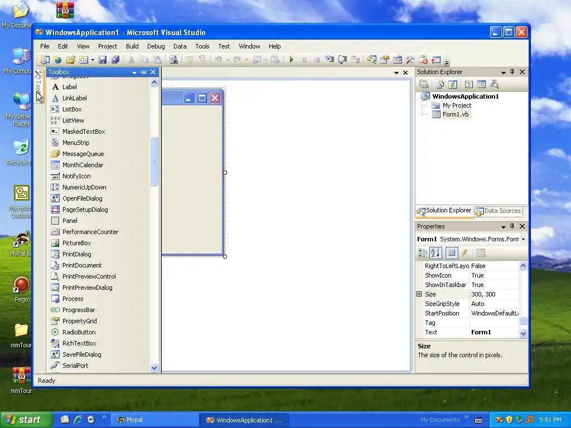
Task: Click the Show All Files icon in Solution Explorer
Action: tap(440, 85)
